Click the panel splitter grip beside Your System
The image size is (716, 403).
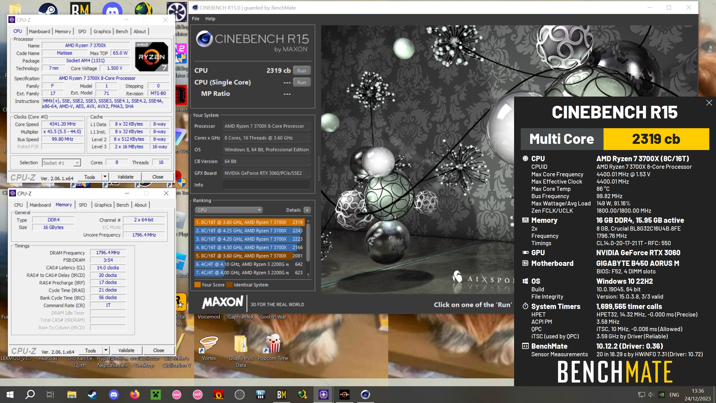[x=318, y=168]
